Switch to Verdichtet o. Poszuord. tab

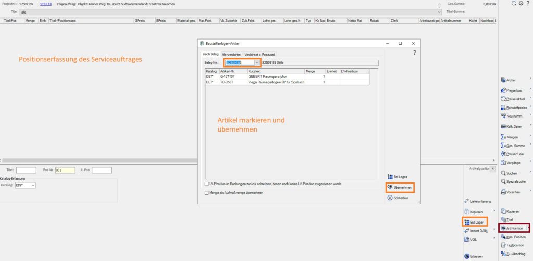259,54
